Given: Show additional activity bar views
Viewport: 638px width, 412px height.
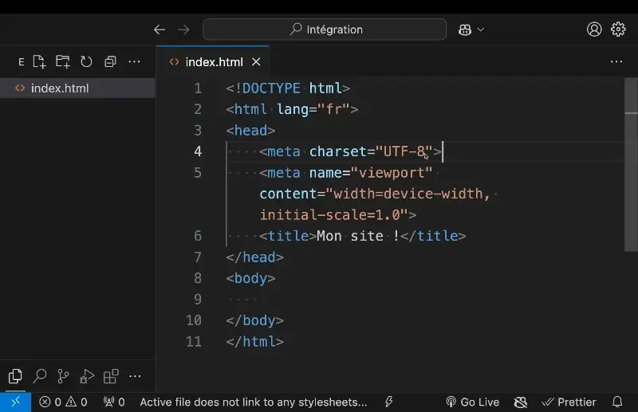Looking at the screenshot, I should pyautogui.click(x=135, y=376).
